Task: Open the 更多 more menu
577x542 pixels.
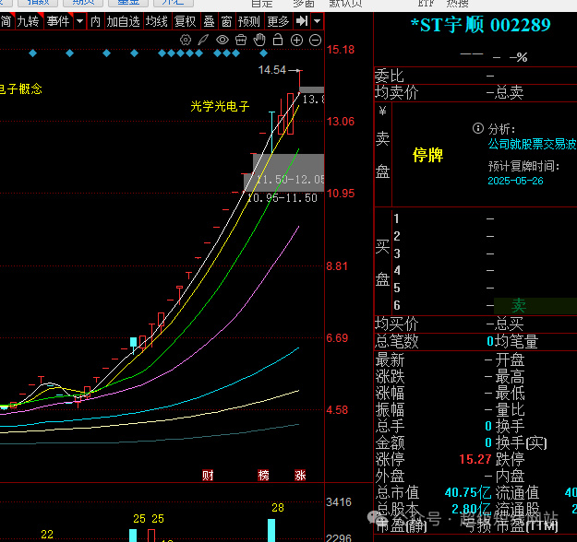Action: click(x=279, y=21)
